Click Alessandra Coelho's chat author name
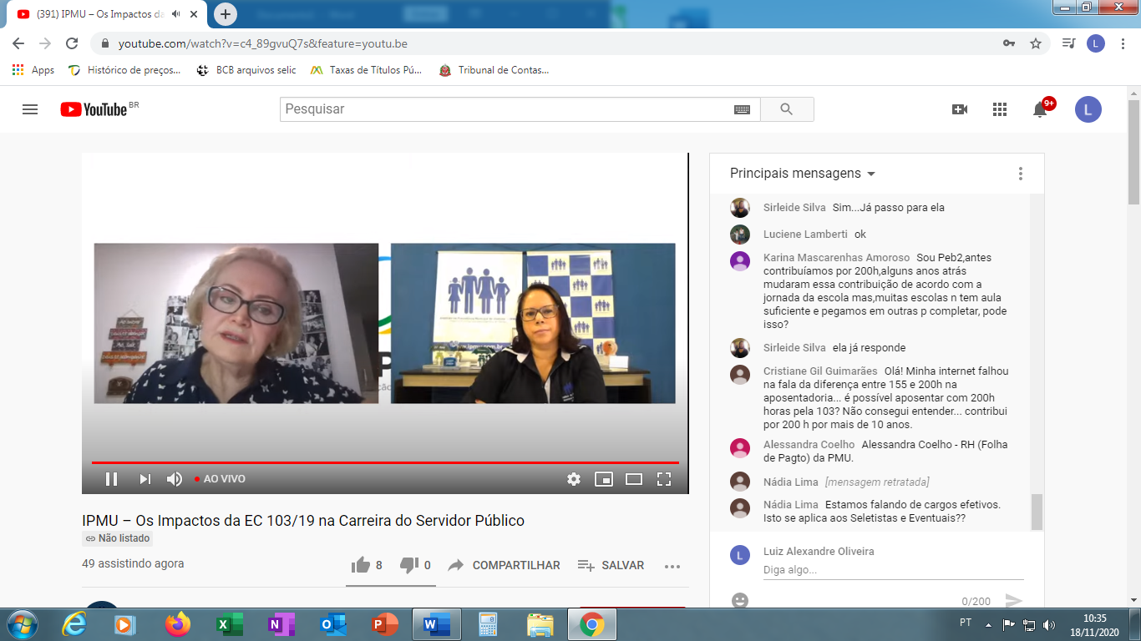 [x=809, y=445]
